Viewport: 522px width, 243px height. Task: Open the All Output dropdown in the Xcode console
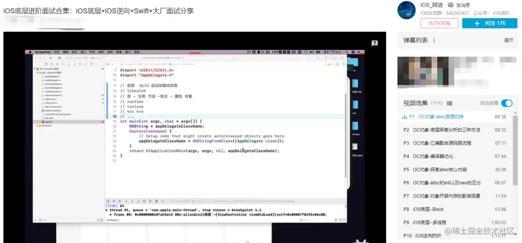click(112, 220)
